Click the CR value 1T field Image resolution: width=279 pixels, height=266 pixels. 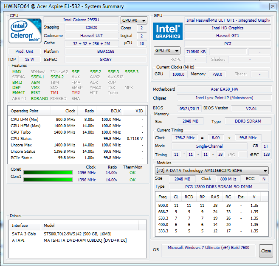266,146
